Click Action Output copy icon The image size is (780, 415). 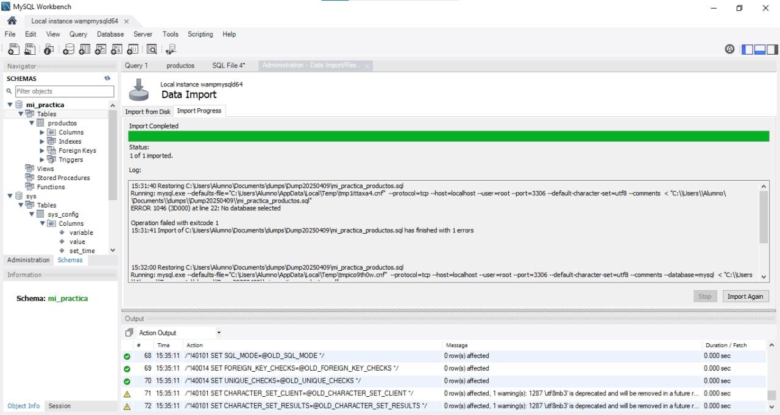tap(129, 333)
